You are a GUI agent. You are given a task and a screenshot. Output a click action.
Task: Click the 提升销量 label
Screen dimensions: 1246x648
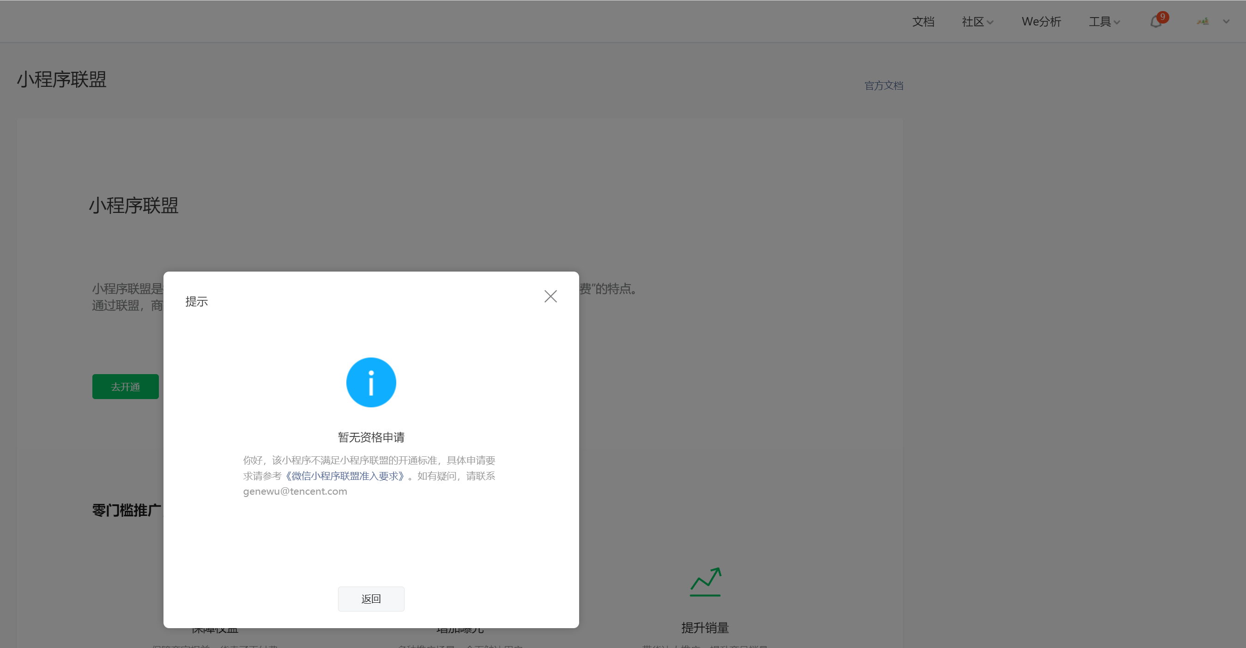(x=705, y=627)
